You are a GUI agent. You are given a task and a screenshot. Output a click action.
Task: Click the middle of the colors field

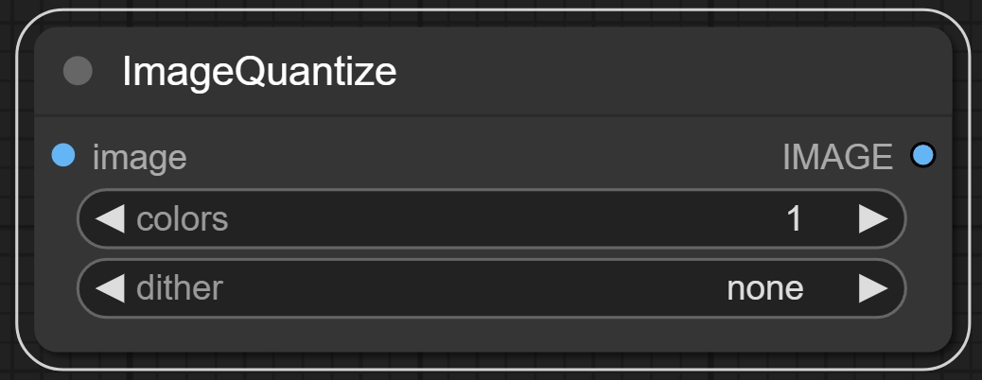point(492,219)
